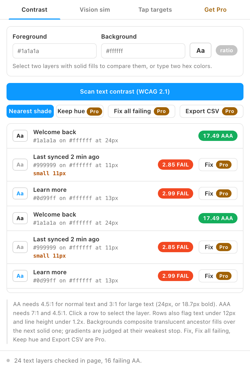Click the first Welcome back row's Aa swatch
250x370 pixels.
20,136
